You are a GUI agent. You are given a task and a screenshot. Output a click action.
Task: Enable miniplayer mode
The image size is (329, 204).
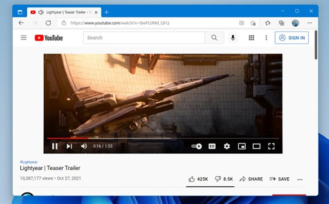(x=242, y=146)
